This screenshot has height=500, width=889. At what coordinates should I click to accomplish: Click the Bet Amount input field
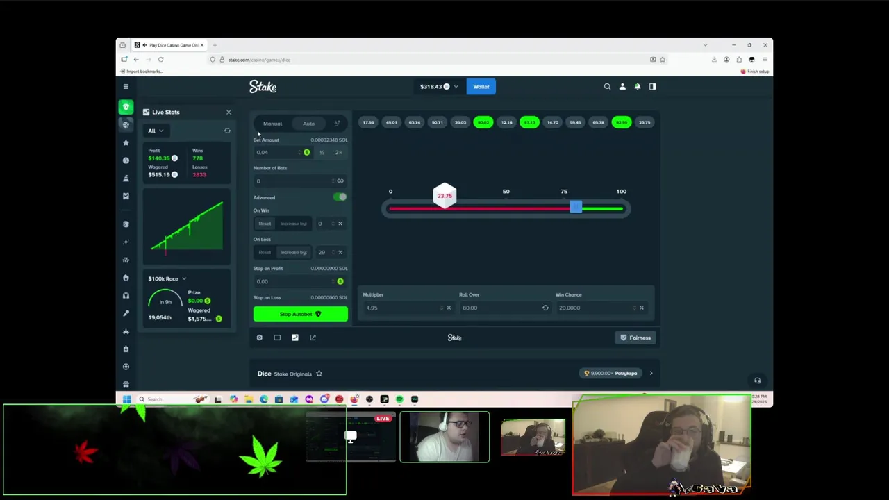282,152
